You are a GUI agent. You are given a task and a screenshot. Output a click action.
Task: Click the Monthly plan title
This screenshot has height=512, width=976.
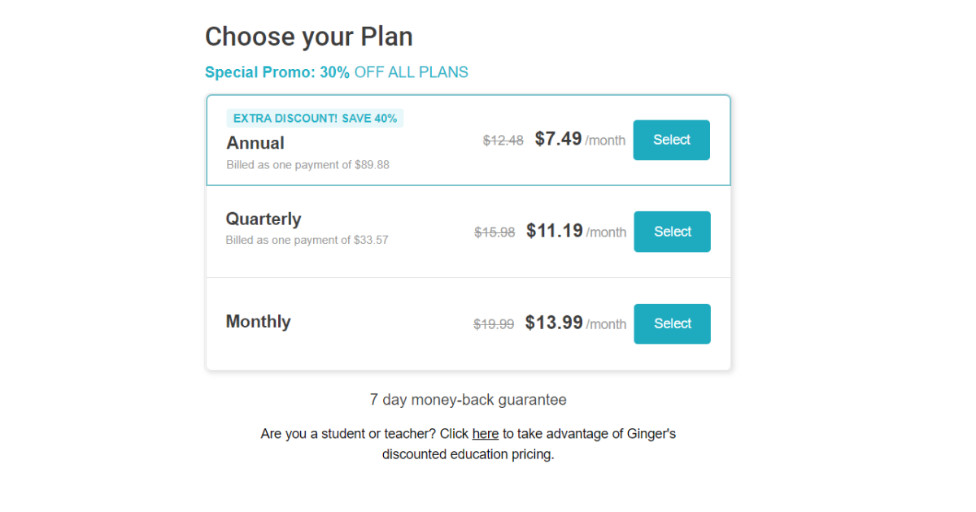coord(258,321)
